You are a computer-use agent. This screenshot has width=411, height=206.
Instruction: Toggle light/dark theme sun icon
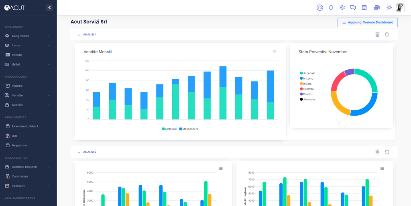tap(389, 8)
